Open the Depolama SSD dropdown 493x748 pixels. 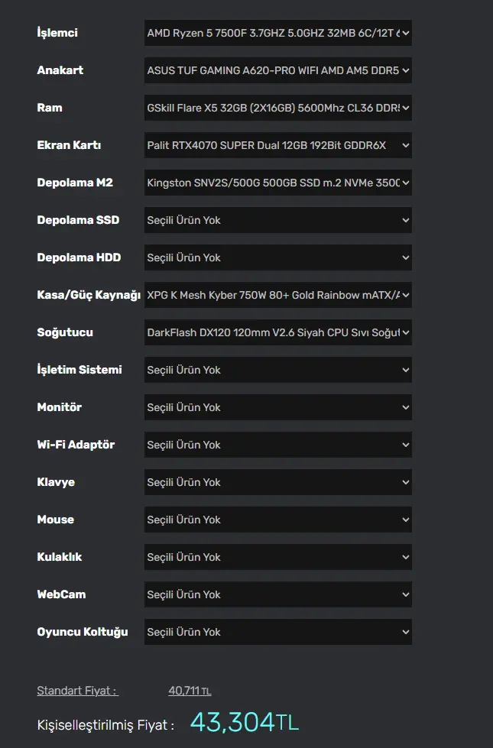point(277,220)
